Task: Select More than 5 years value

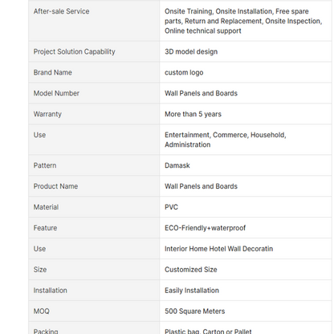Action: 193,114
